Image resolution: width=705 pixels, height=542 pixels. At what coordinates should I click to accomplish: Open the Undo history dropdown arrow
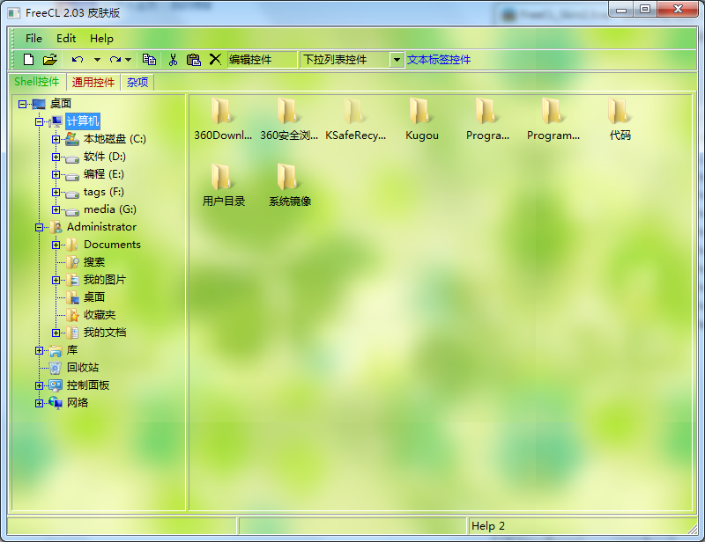pyautogui.click(x=97, y=60)
